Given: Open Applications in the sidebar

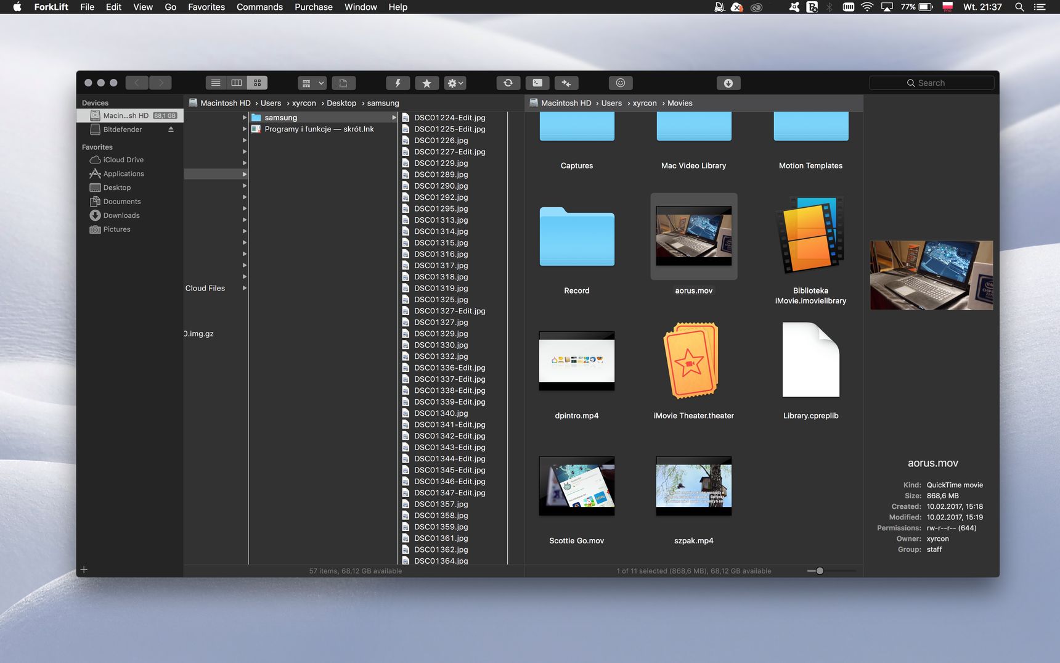Looking at the screenshot, I should click(x=123, y=174).
